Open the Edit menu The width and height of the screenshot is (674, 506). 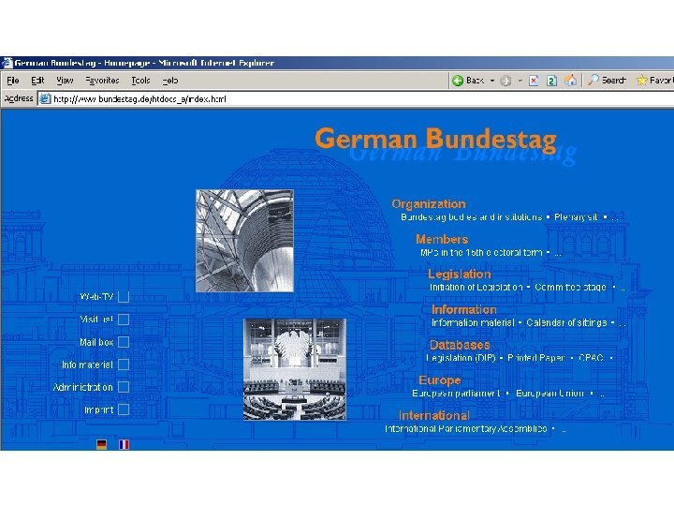pos(37,81)
